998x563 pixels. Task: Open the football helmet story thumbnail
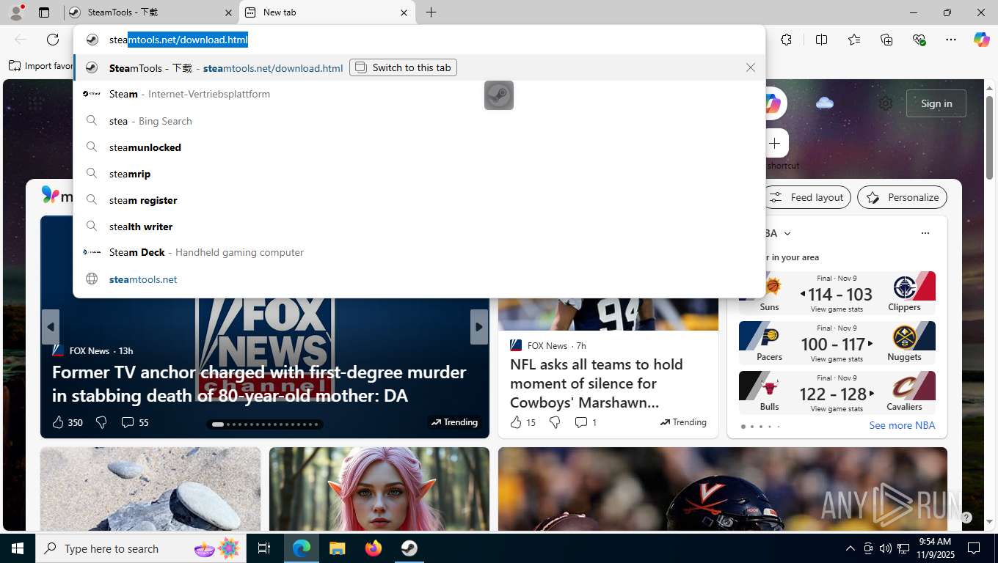[x=723, y=489]
